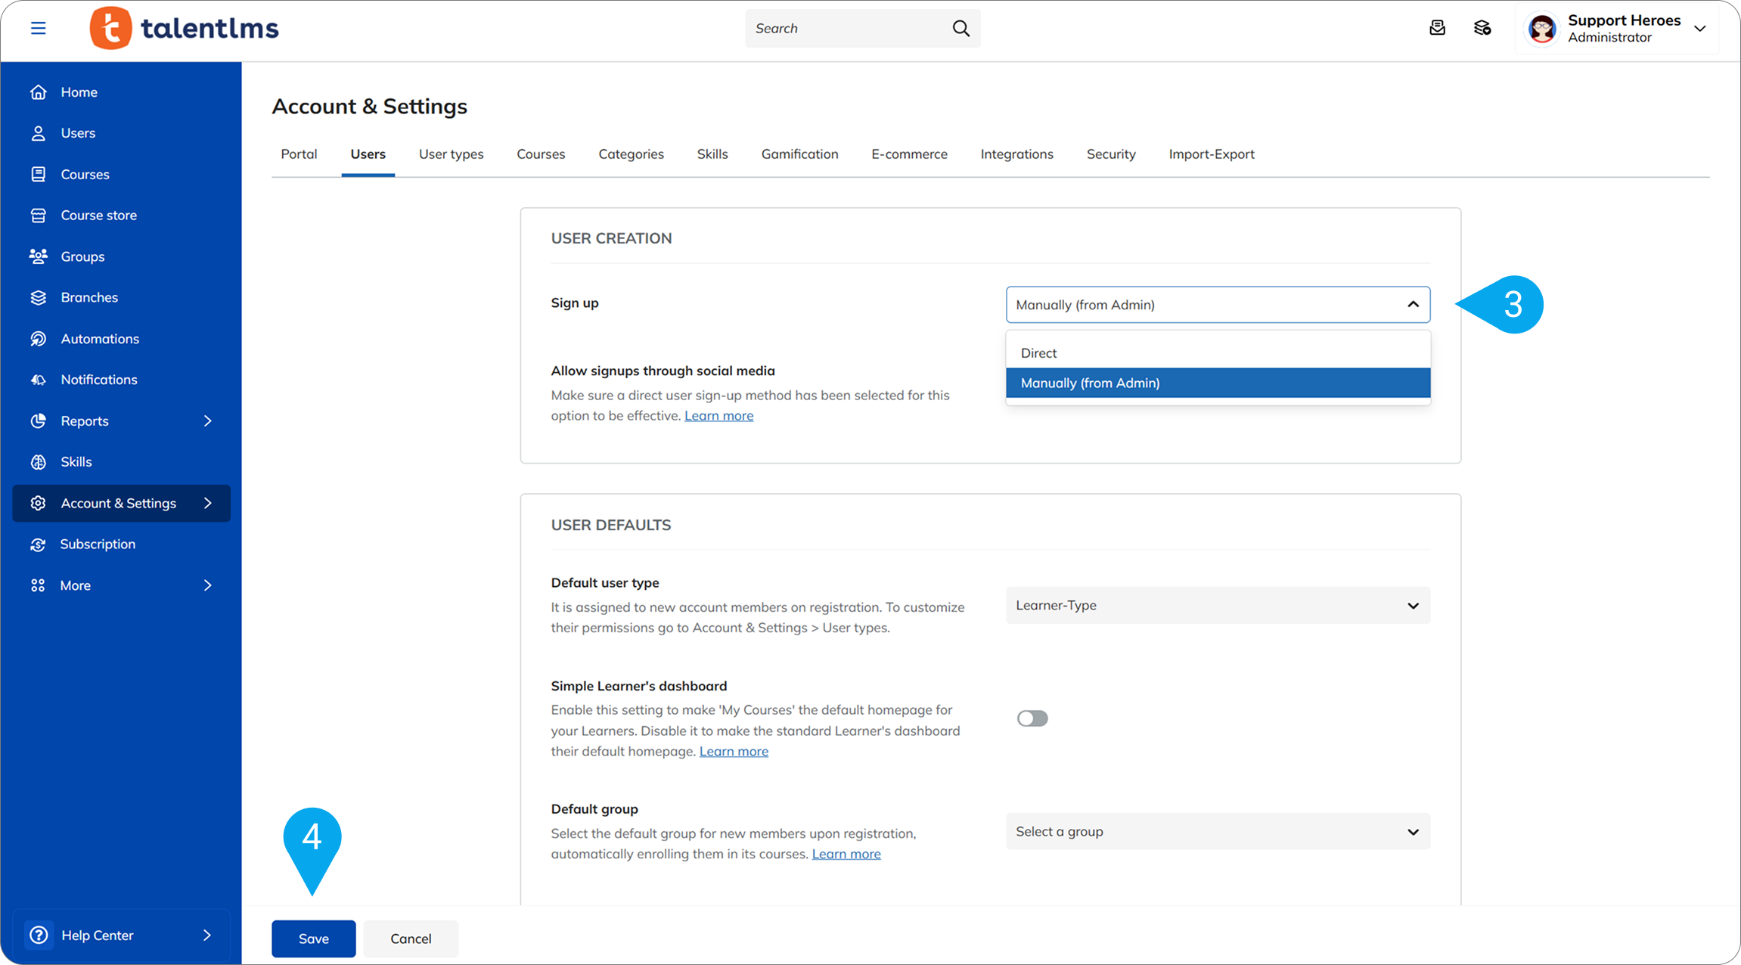Open the messages inbox icon
Viewport: 1741px width, 965px height.
[1437, 28]
